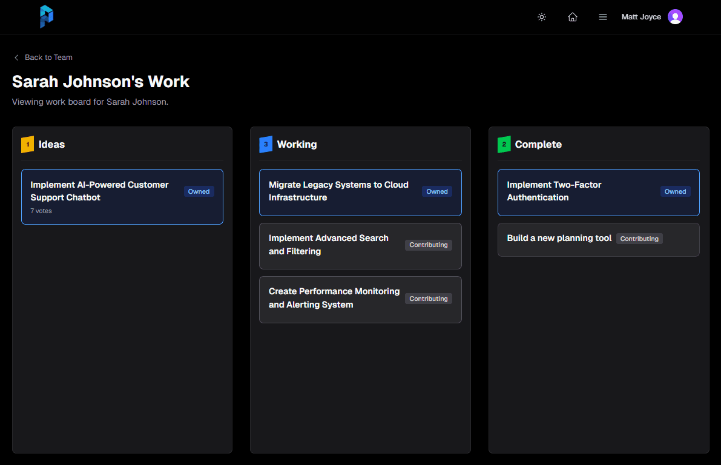Click the purple user avatar icon
This screenshot has height=465, width=721.
point(675,17)
